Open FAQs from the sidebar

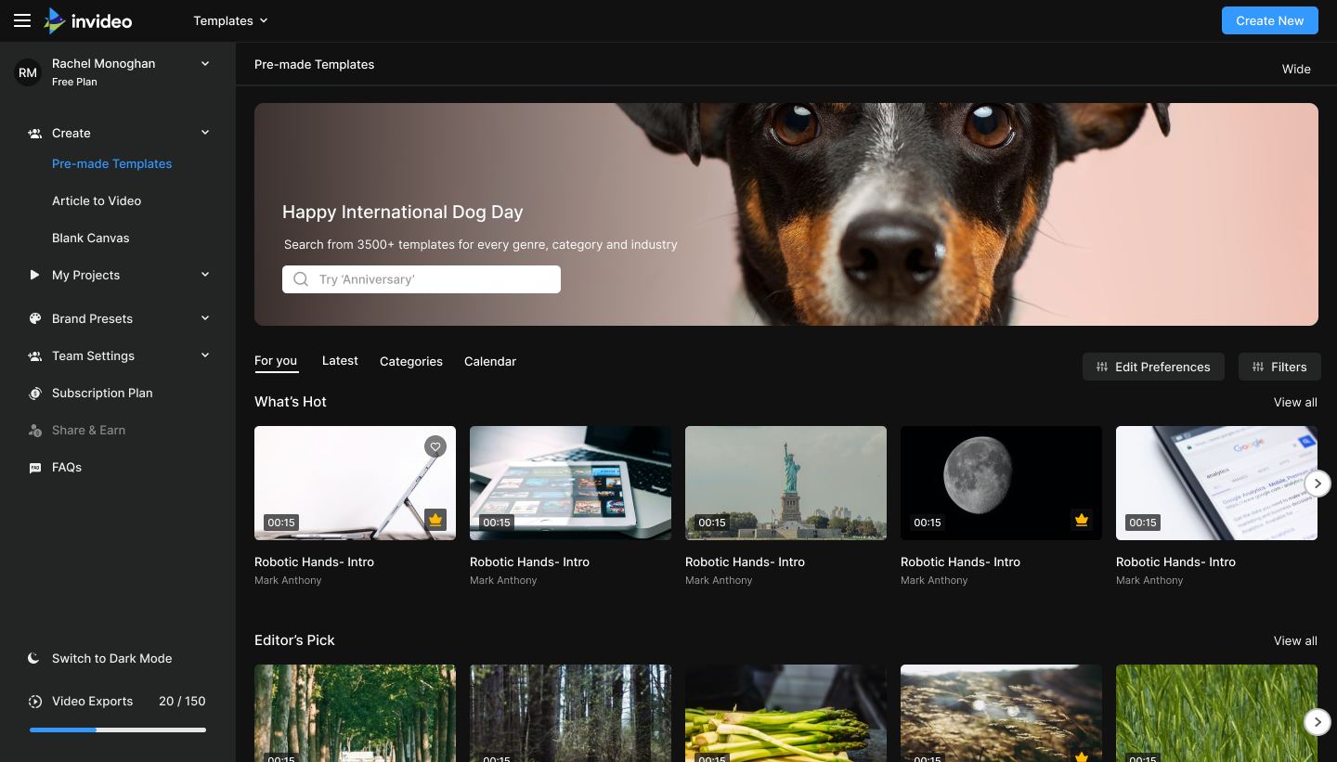(x=67, y=467)
